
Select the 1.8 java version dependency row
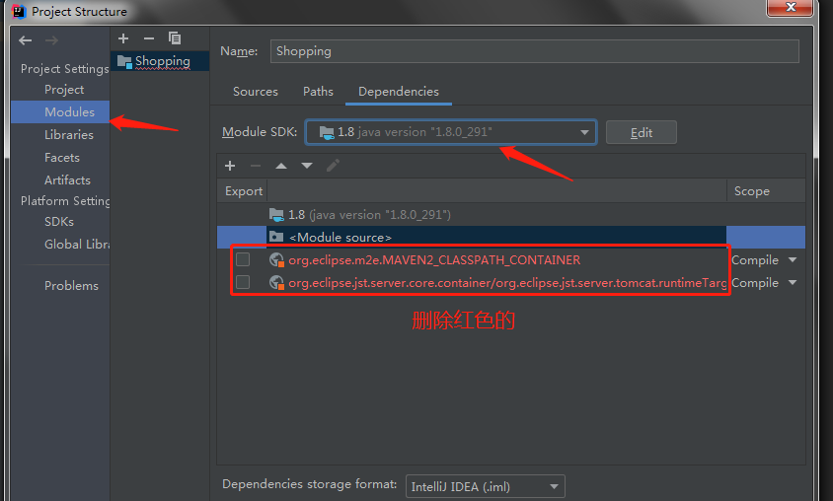511,214
